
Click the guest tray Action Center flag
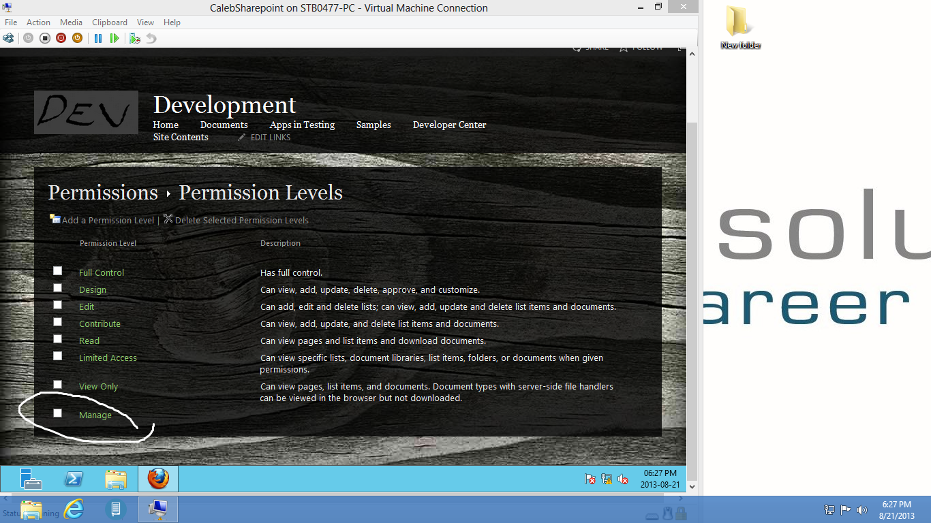(x=590, y=479)
